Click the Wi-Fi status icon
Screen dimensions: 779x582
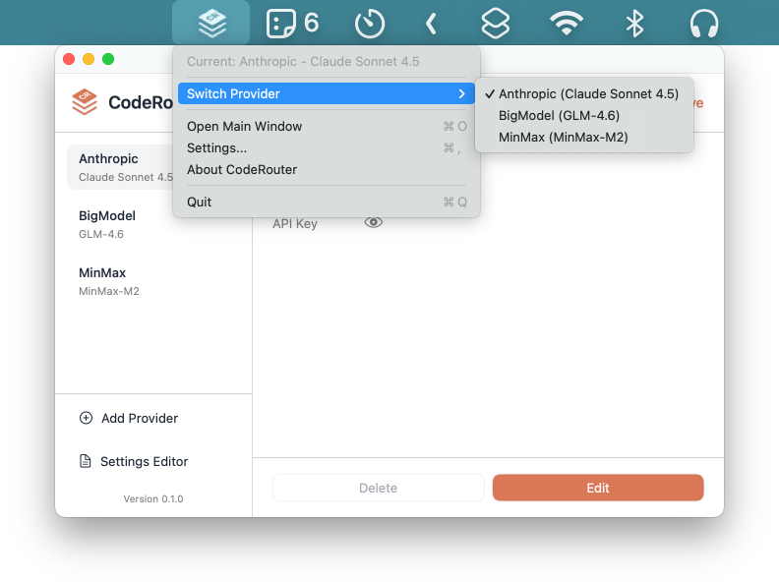click(567, 23)
